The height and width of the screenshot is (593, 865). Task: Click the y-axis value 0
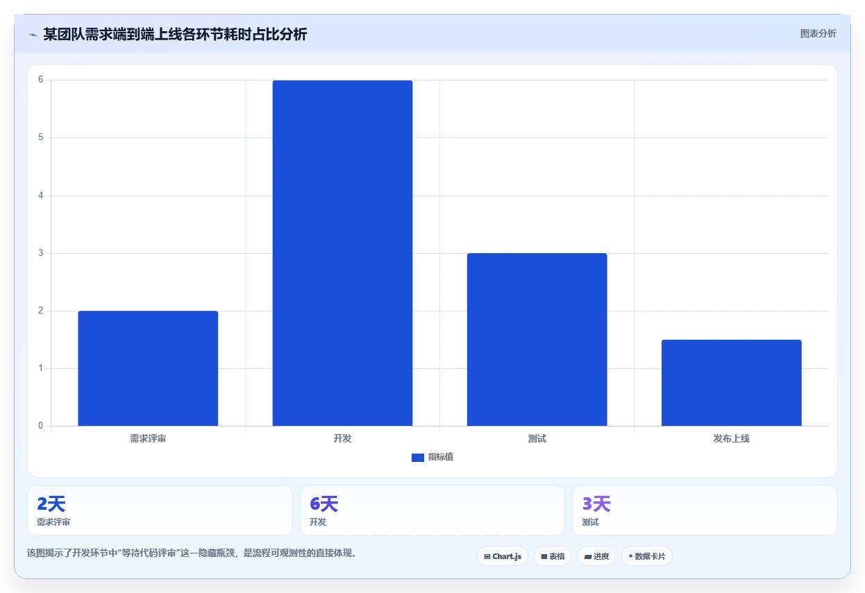pos(41,426)
